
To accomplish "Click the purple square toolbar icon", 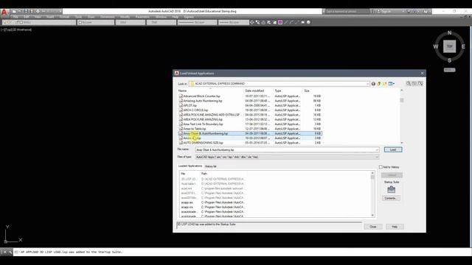I will [x=280, y=22].
